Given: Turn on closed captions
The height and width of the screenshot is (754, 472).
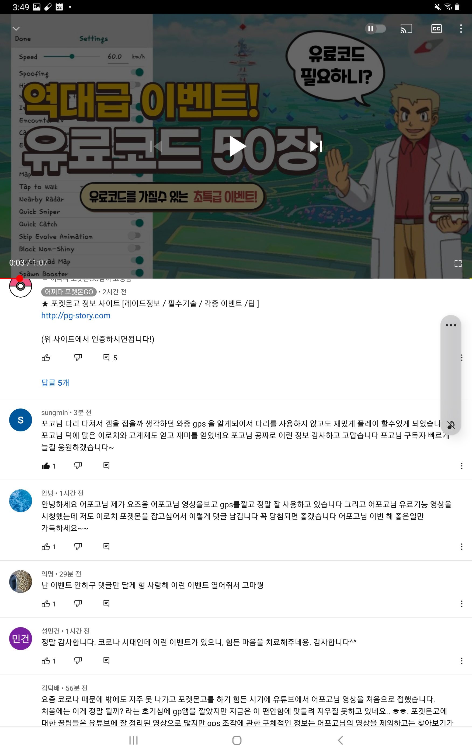Looking at the screenshot, I should pyautogui.click(x=436, y=29).
